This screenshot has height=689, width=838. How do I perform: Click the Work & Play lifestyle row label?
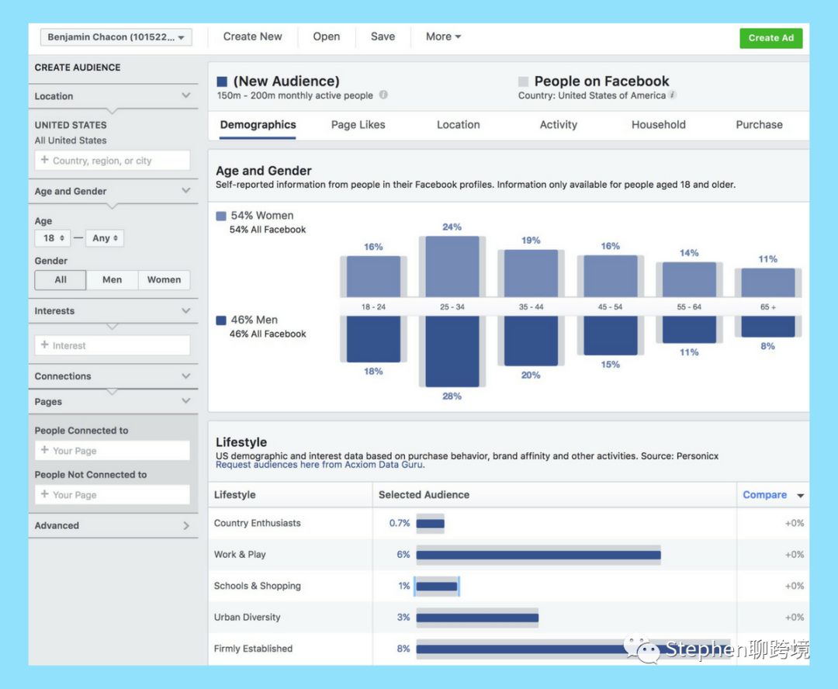240,554
